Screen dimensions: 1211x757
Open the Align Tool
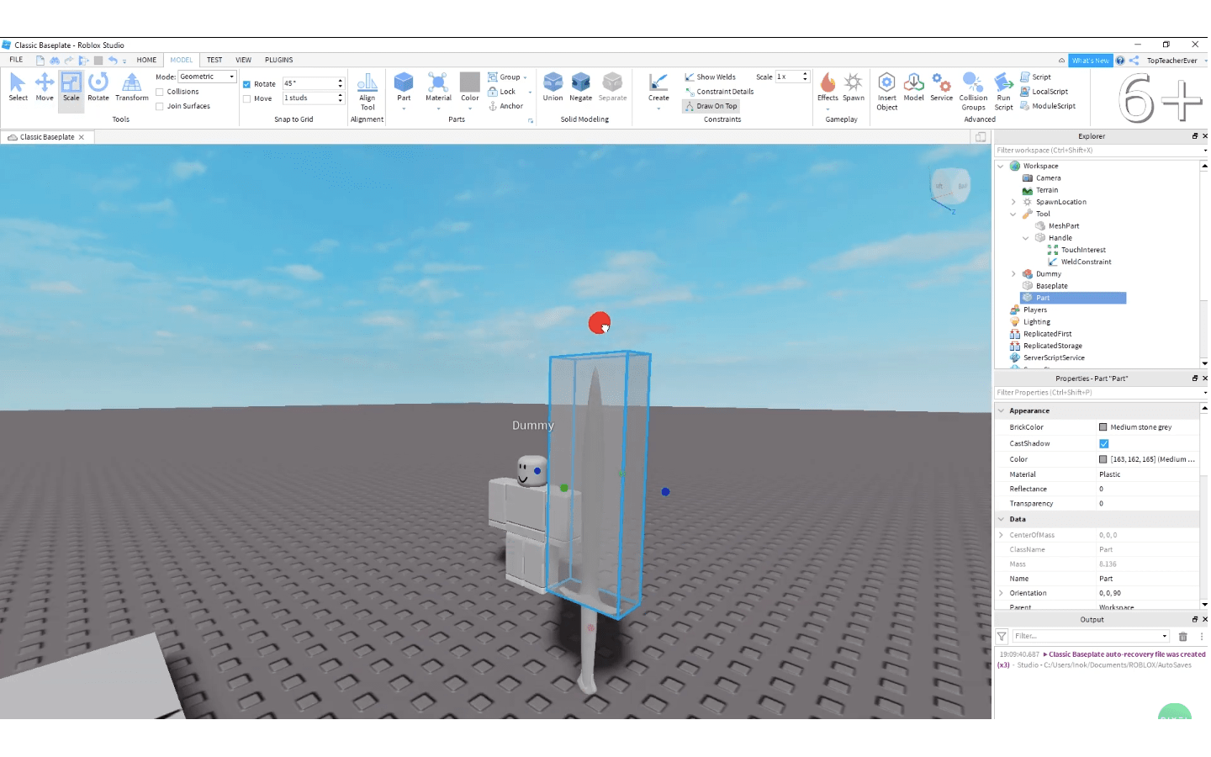tap(368, 92)
